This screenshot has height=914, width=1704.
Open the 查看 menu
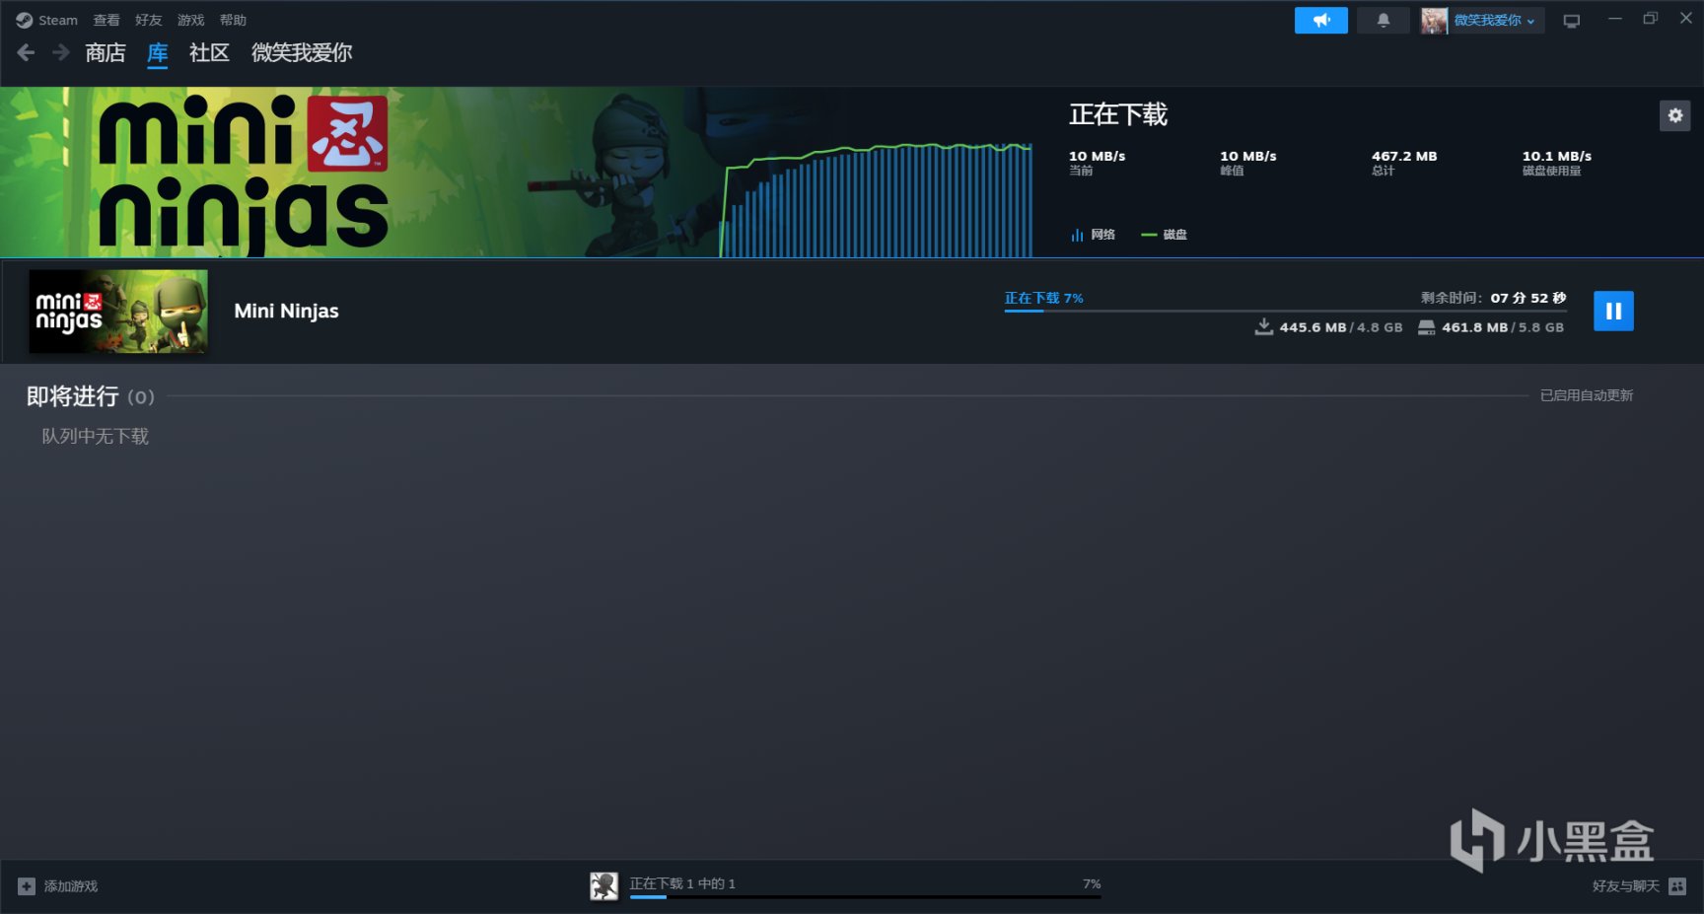(x=106, y=20)
